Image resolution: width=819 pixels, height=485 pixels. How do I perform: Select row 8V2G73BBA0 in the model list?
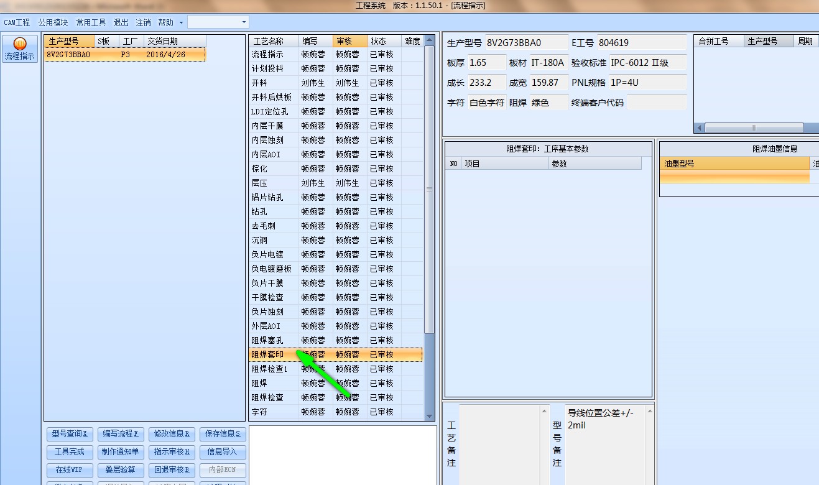pyautogui.click(x=124, y=54)
